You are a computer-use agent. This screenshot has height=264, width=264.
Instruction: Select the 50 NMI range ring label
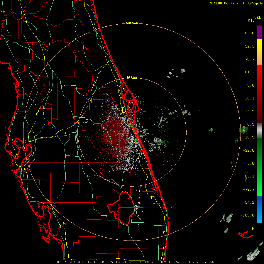[132, 78]
